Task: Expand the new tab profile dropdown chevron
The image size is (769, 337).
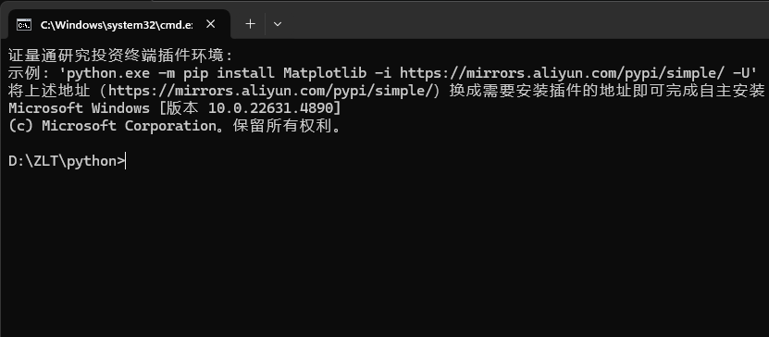Action: [x=277, y=24]
